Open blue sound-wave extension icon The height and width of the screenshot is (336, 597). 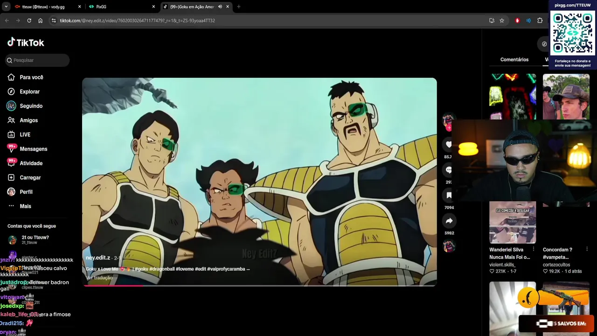(528, 21)
